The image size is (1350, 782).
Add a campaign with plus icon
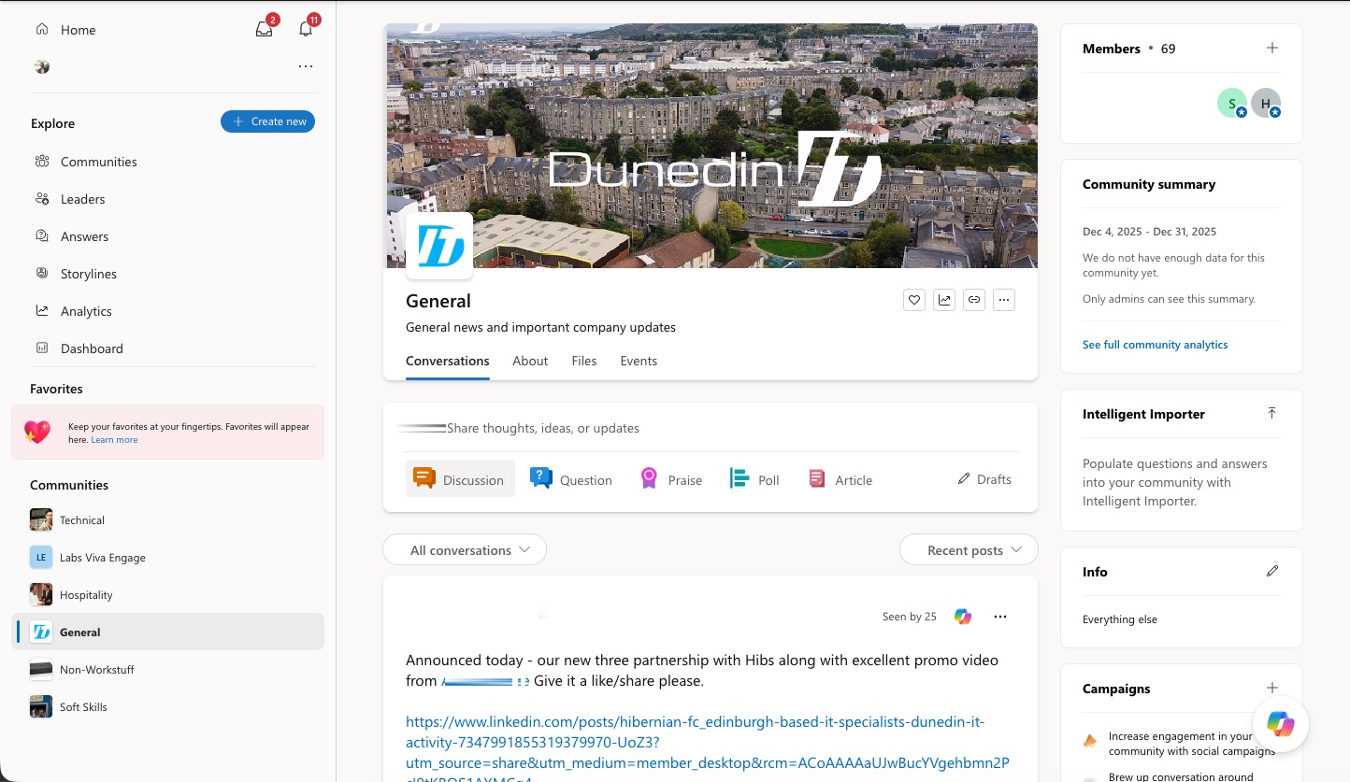click(1272, 688)
